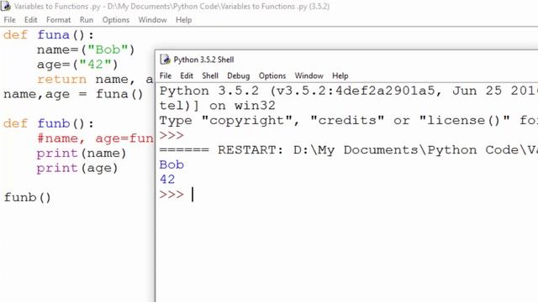Open the Run menu in the editor

87,20
